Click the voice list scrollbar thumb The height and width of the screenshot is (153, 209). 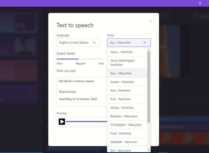tap(149, 87)
